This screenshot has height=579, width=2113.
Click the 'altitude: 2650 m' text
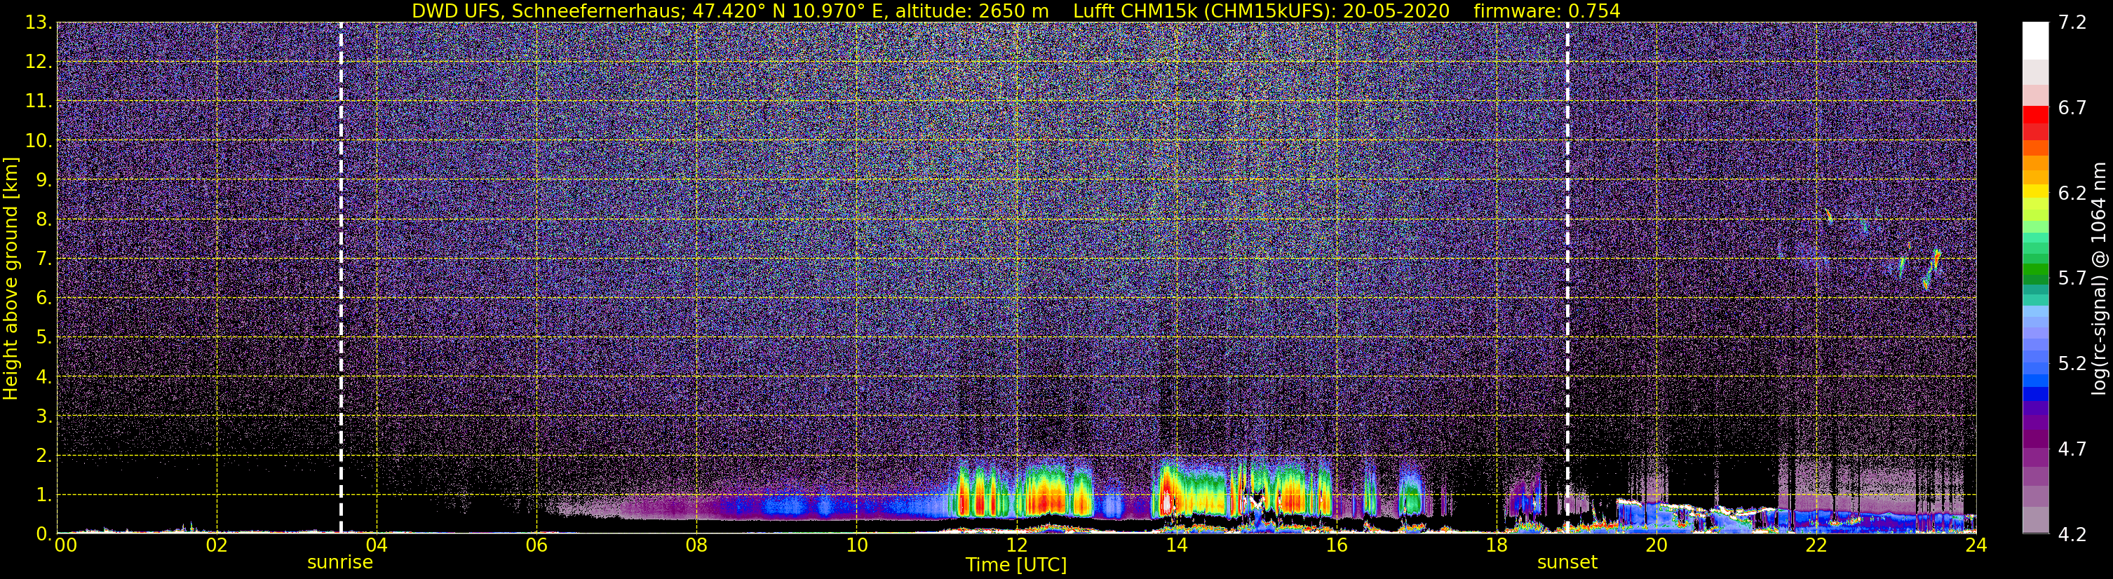coord(972,11)
